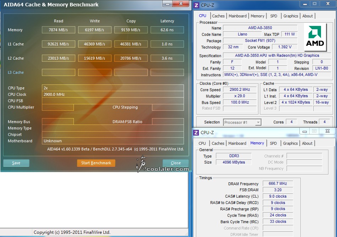Click the CPU-Z app icon in the top window title bar
This screenshot has width=337, height=237.
point(196,5)
